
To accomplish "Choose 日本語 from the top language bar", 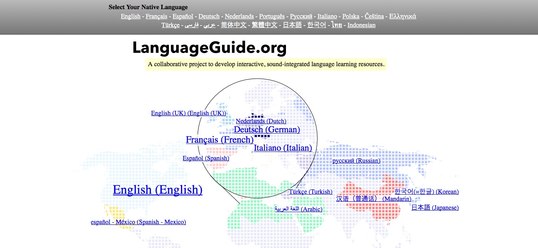I will coord(292,25).
